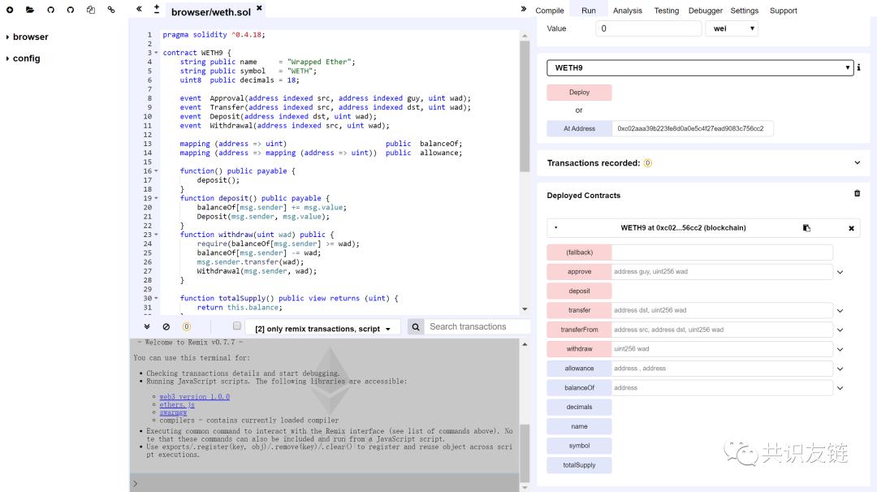This screenshot has width=877, height=492.
Task: Click the Transactions recorded count badge
Action: [x=648, y=163]
